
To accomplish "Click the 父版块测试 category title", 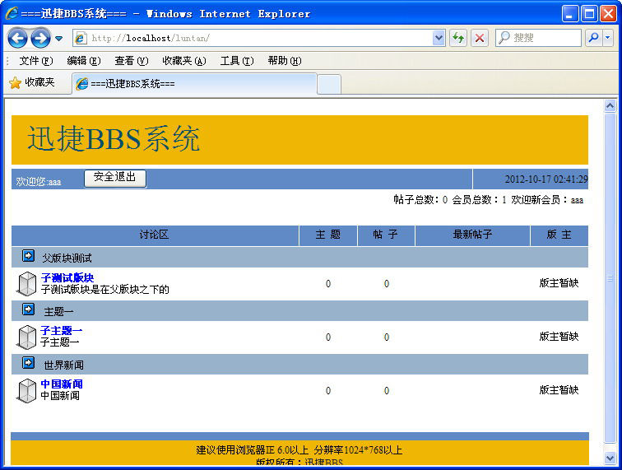I will pyautogui.click(x=67, y=258).
